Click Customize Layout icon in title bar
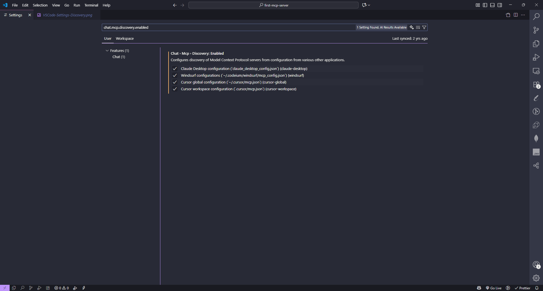The width and height of the screenshot is (543, 291). point(478,5)
